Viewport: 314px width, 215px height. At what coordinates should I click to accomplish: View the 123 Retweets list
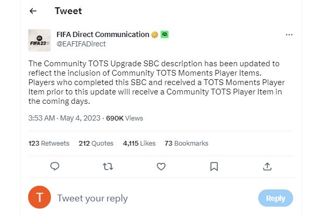pos(49,144)
